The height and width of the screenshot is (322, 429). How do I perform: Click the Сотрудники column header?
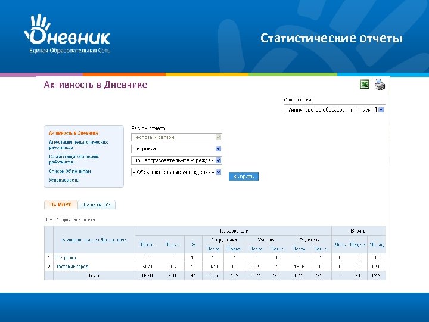(224, 240)
